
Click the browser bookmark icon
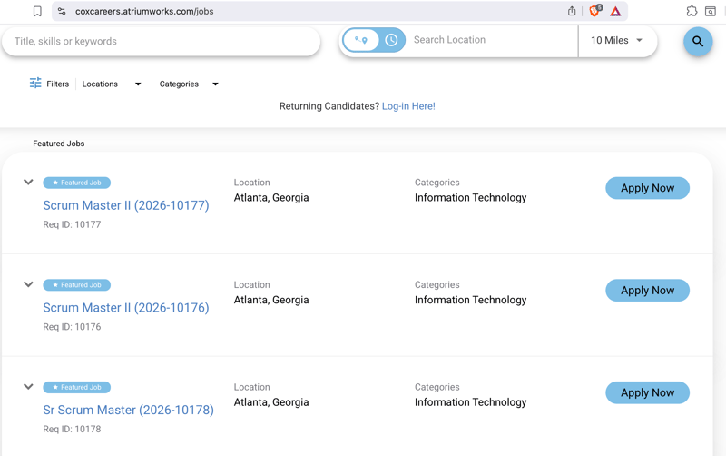click(x=37, y=12)
